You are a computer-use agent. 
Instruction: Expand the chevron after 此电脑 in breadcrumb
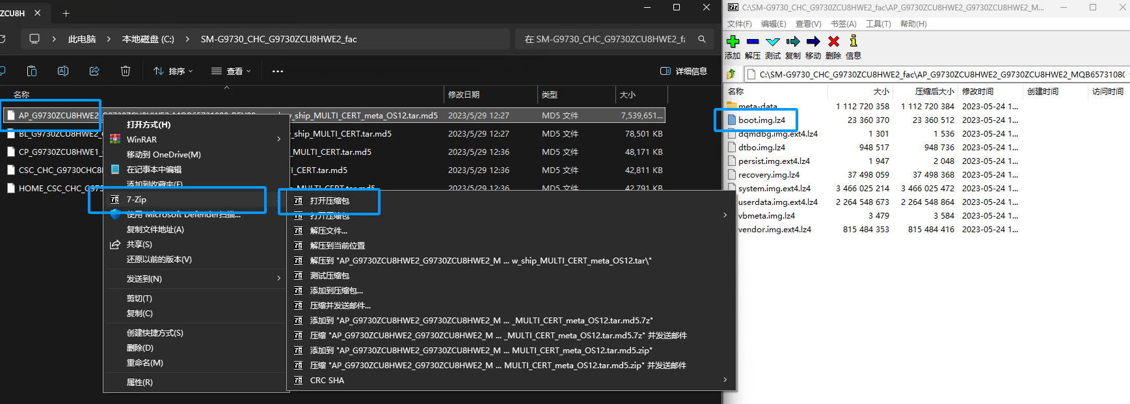[x=109, y=39]
